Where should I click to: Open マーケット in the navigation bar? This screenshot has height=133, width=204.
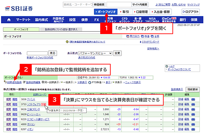(23, 20)
